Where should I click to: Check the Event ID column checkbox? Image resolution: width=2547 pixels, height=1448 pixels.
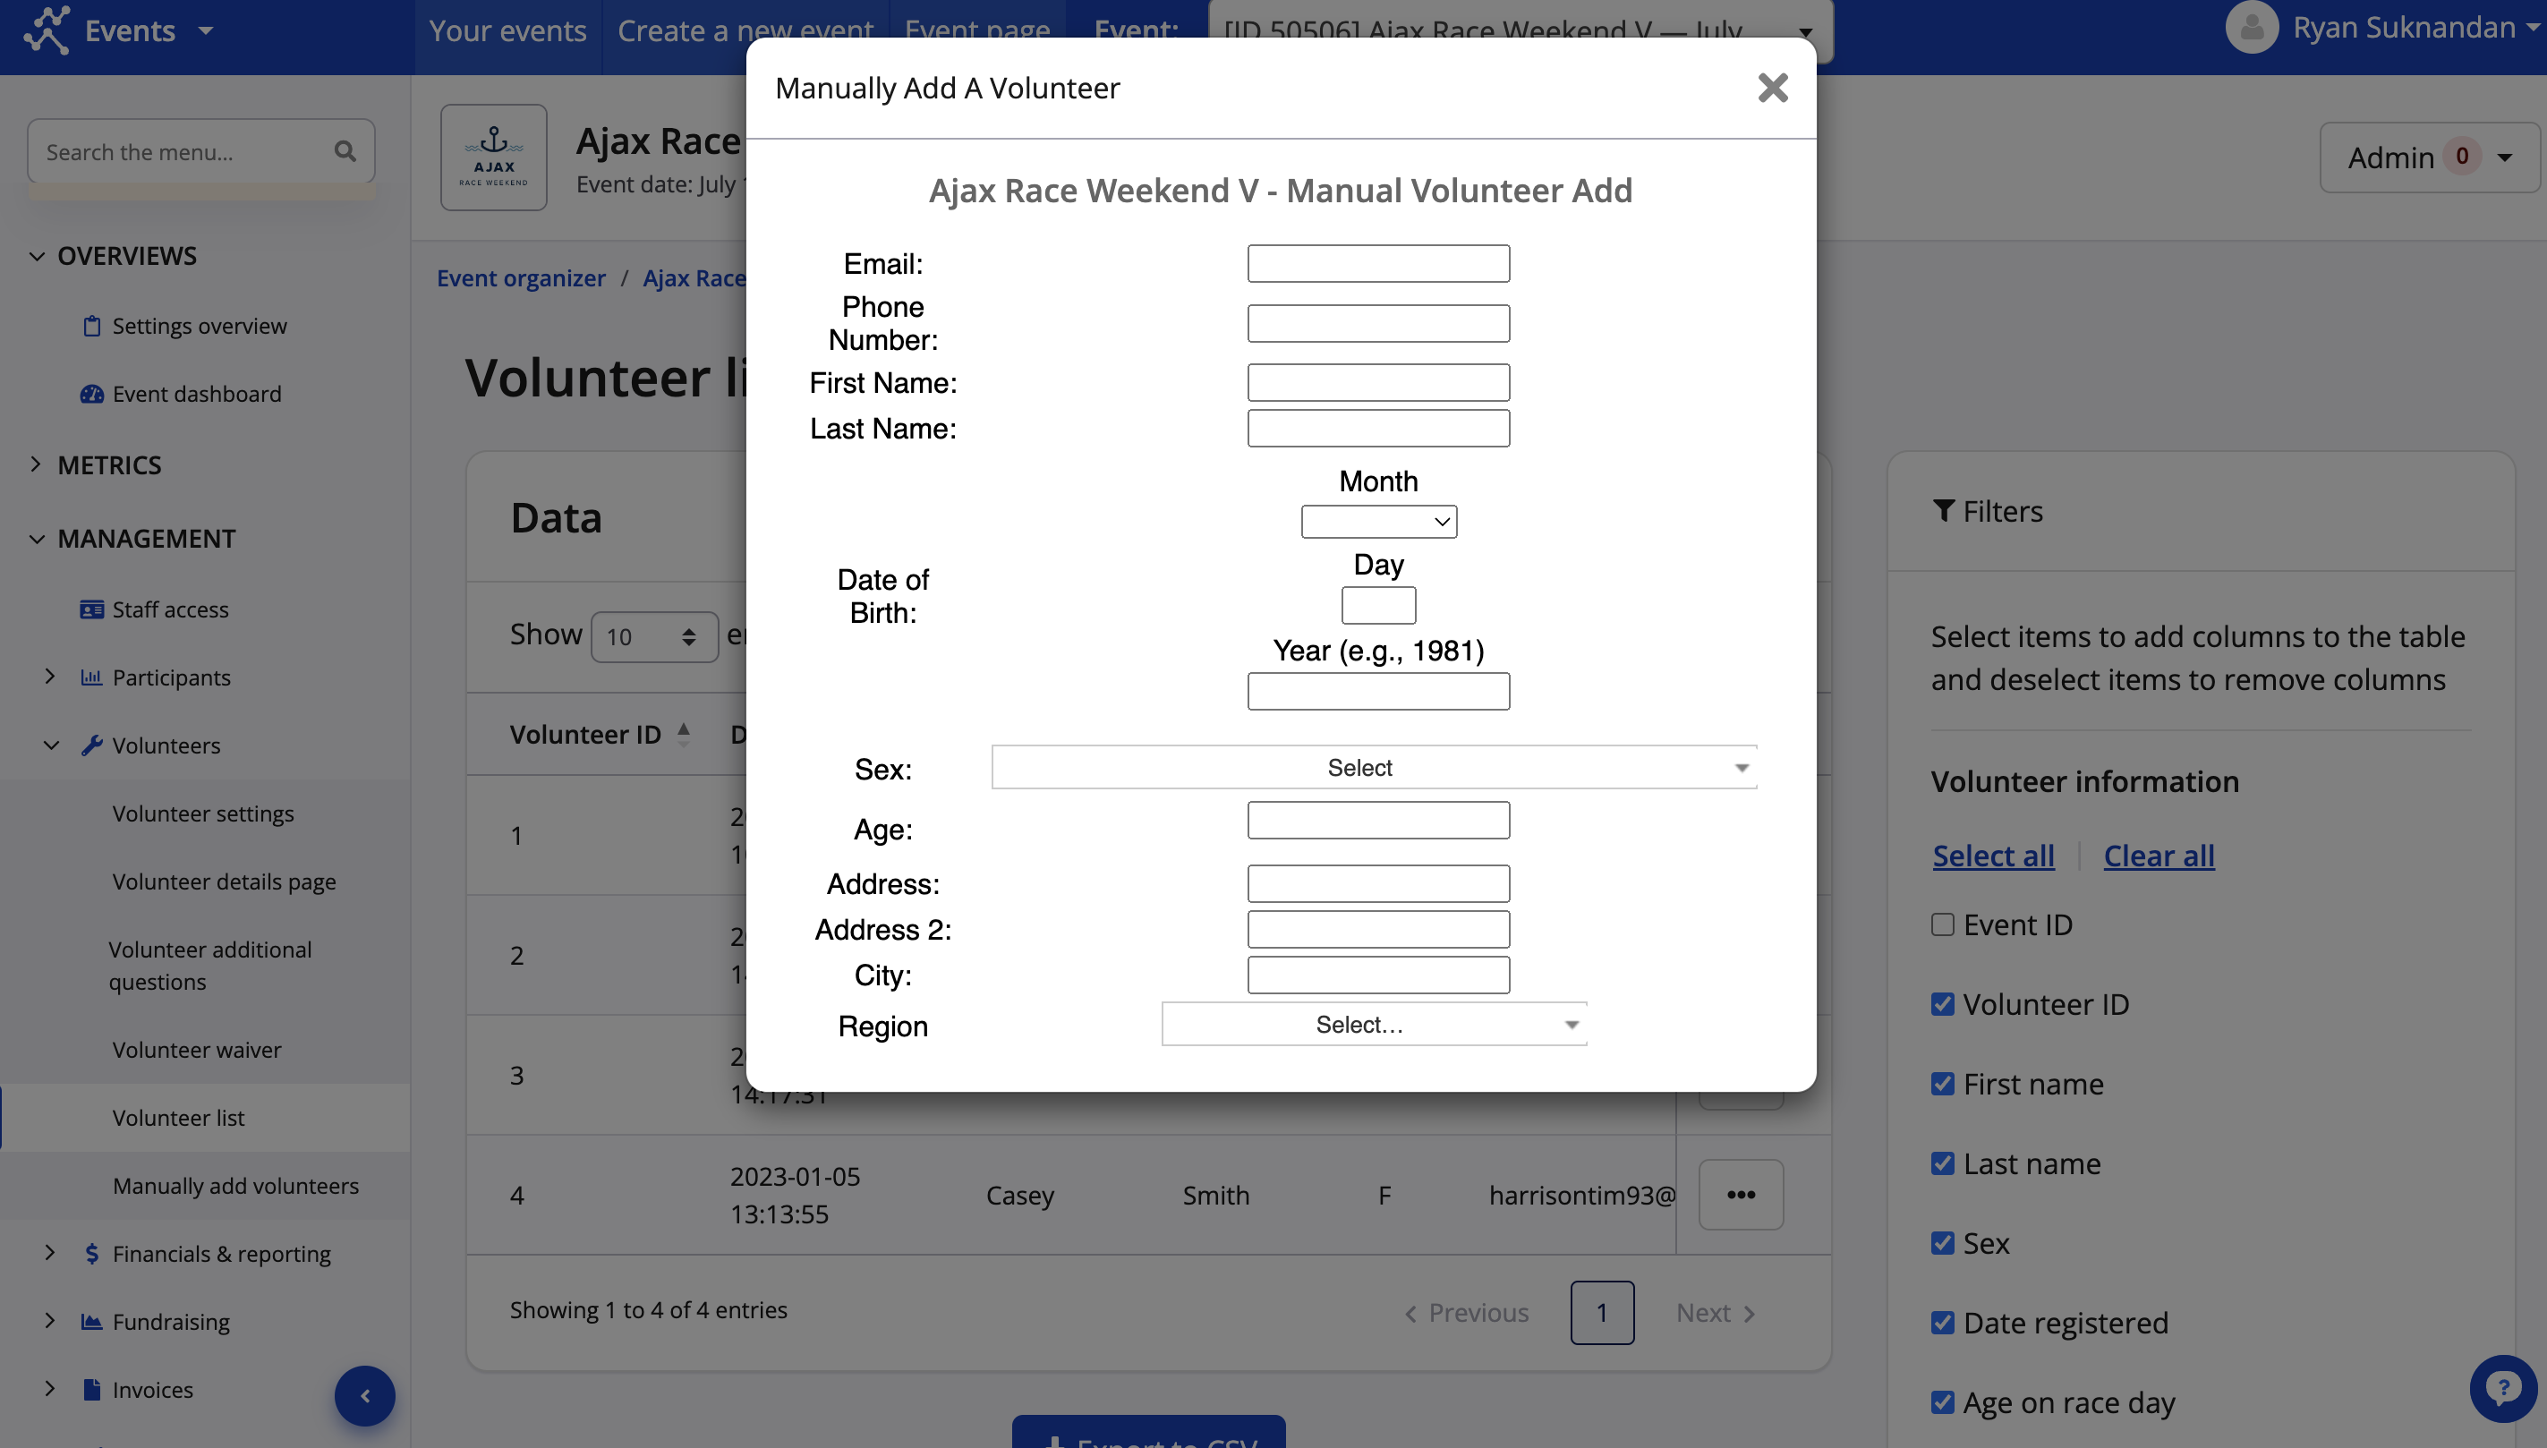(x=1942, y=924)
